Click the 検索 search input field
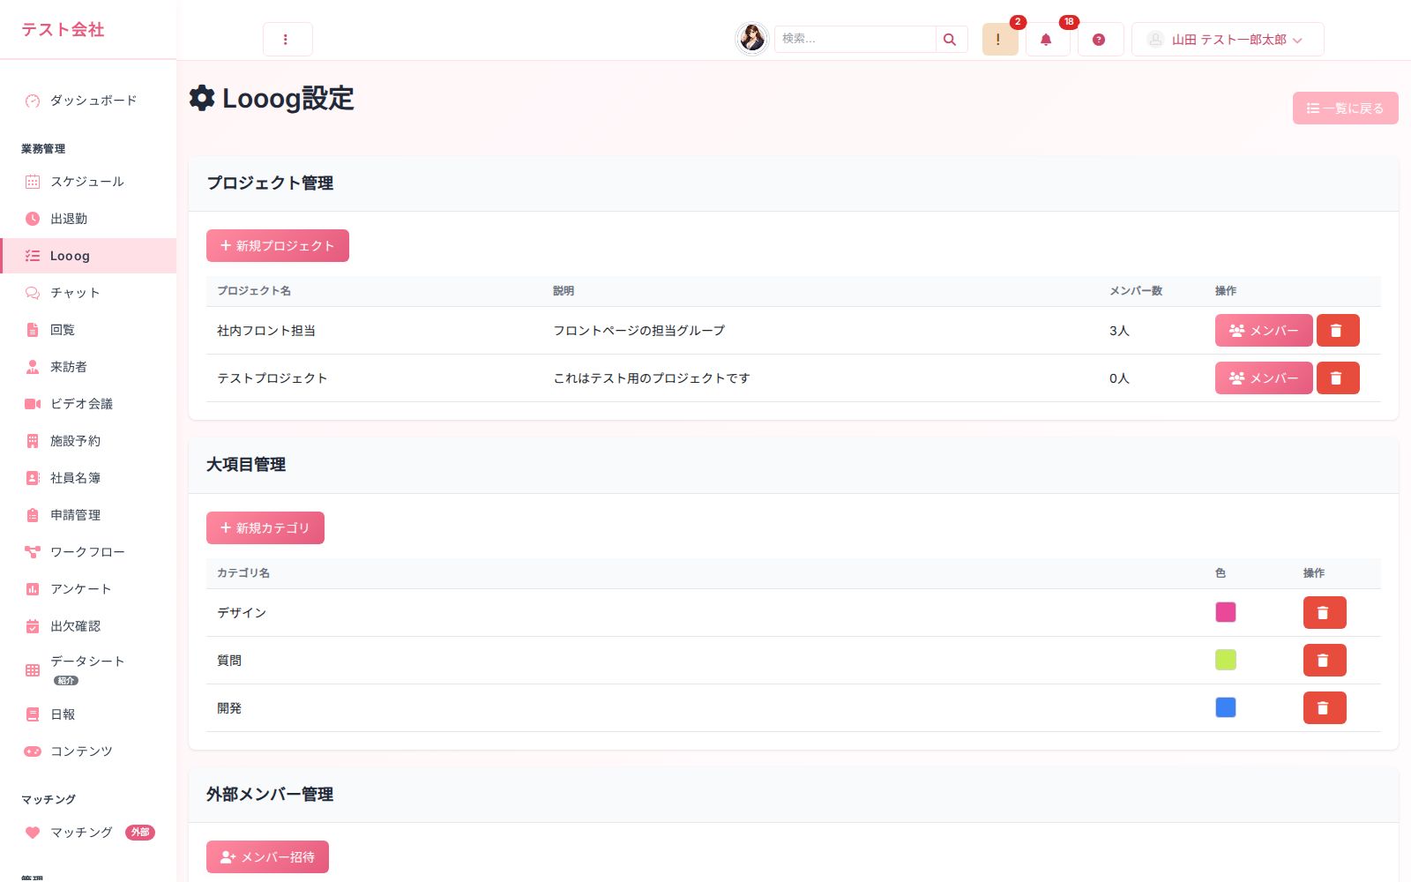This screenshot has height=882, width=1411. click(x=855, y=40)
